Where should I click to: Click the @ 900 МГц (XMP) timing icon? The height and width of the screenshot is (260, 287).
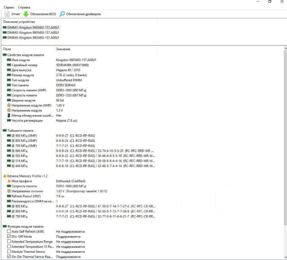pos(9,136)
